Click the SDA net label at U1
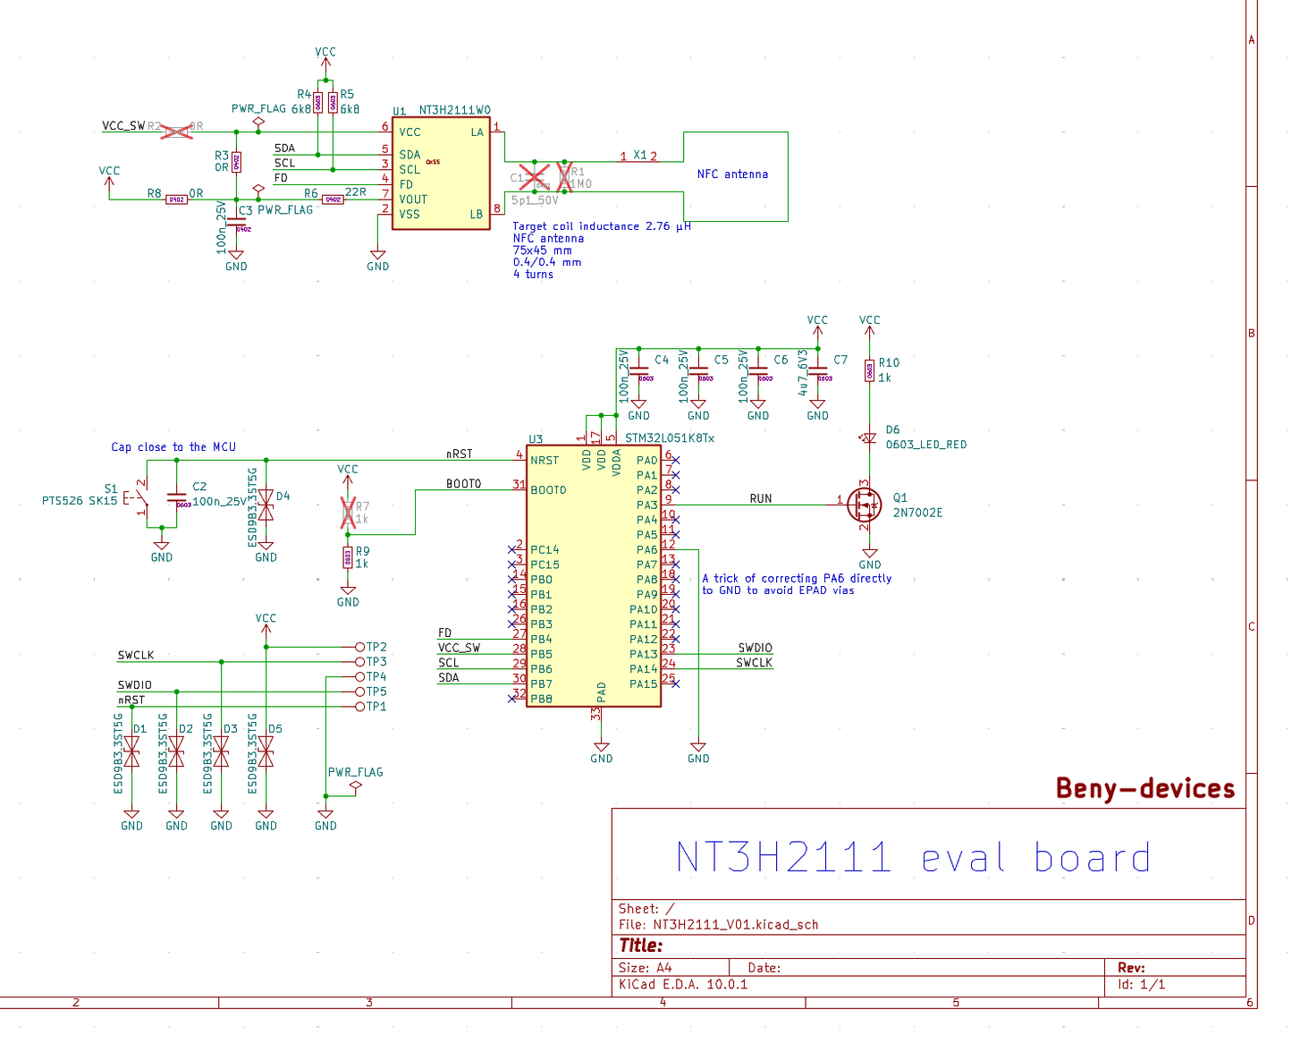Screen dimensions: 1292x1044 click(284, 149)
